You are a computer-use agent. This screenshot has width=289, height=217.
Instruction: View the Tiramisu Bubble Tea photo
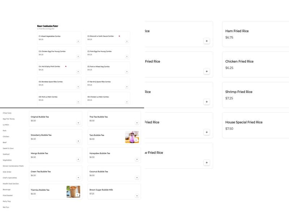click(x=73, y=192)
